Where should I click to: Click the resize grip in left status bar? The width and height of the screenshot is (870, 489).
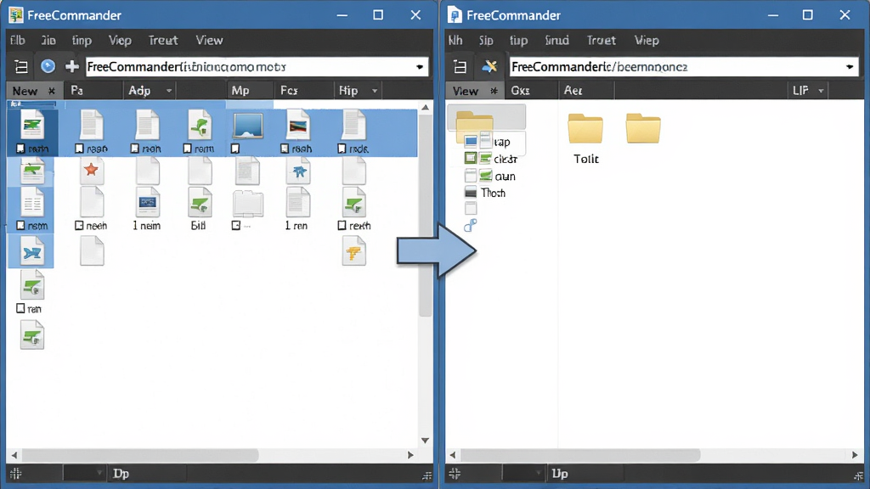tap(427, 475)
